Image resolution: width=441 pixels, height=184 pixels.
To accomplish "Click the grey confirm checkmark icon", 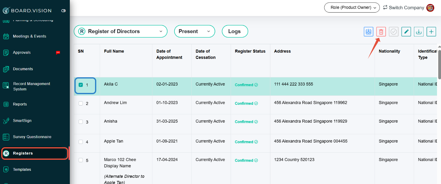I will (394, 32).
